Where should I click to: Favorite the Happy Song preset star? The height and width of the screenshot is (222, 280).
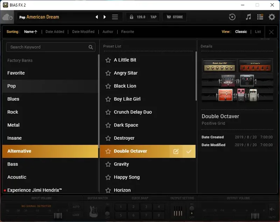[x=108, y=177]
